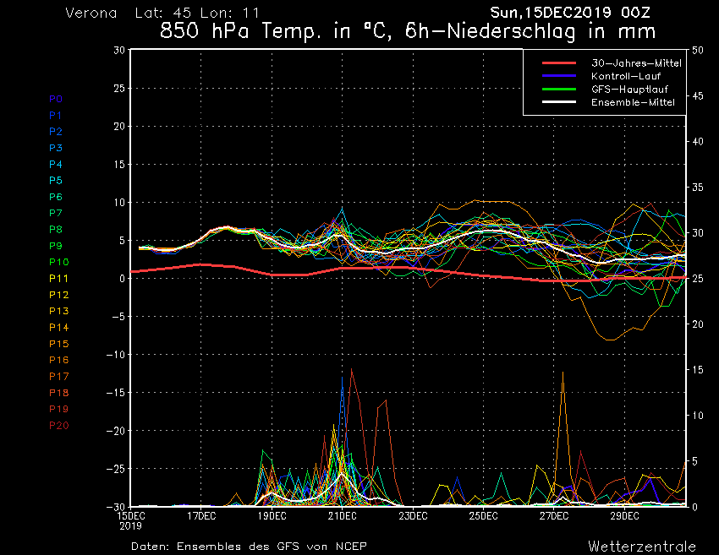Click the green GFS-Hauptlauf legend line
Viewport: 719px width, 555px height.
click(x=559, y=89)
